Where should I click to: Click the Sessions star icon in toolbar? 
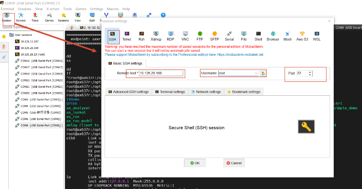63,18
